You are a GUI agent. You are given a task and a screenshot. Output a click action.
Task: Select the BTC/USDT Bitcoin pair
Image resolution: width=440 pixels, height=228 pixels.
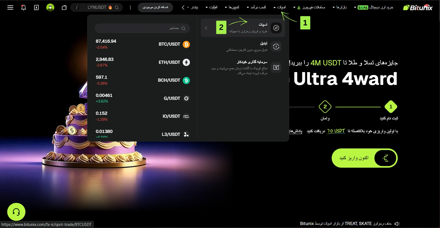(143, 44)
